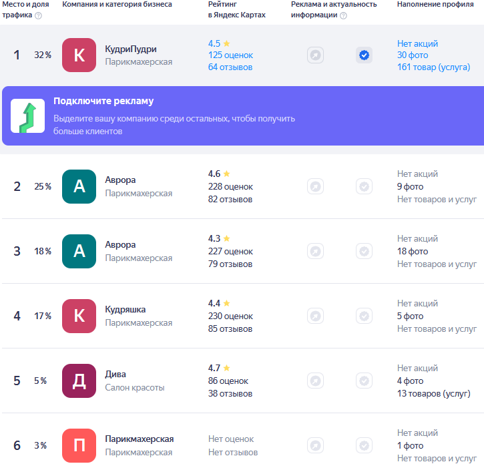
Task: Click the 'Подключите рекламу' banner heading
Action: (x=103, y=101)
